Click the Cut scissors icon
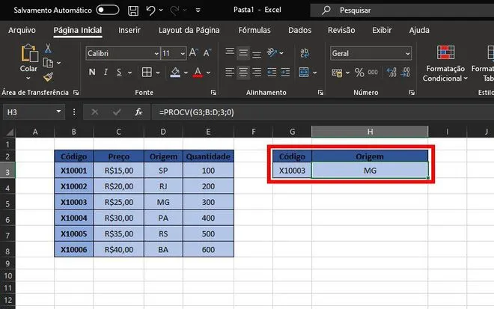The width and height of the screenshot is (494, 309). 48,48
